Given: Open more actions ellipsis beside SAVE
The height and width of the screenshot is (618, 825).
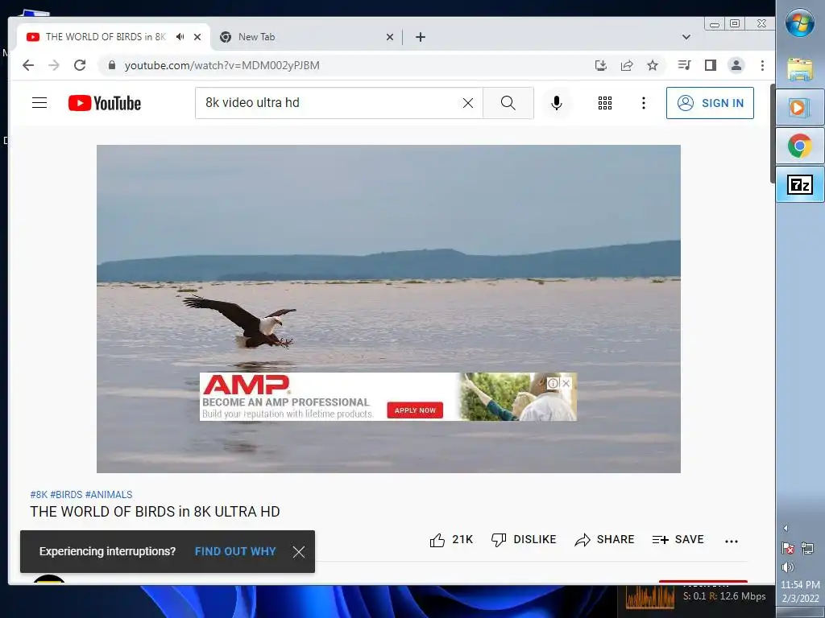Looking at the screenshot, I should [732, 541].
